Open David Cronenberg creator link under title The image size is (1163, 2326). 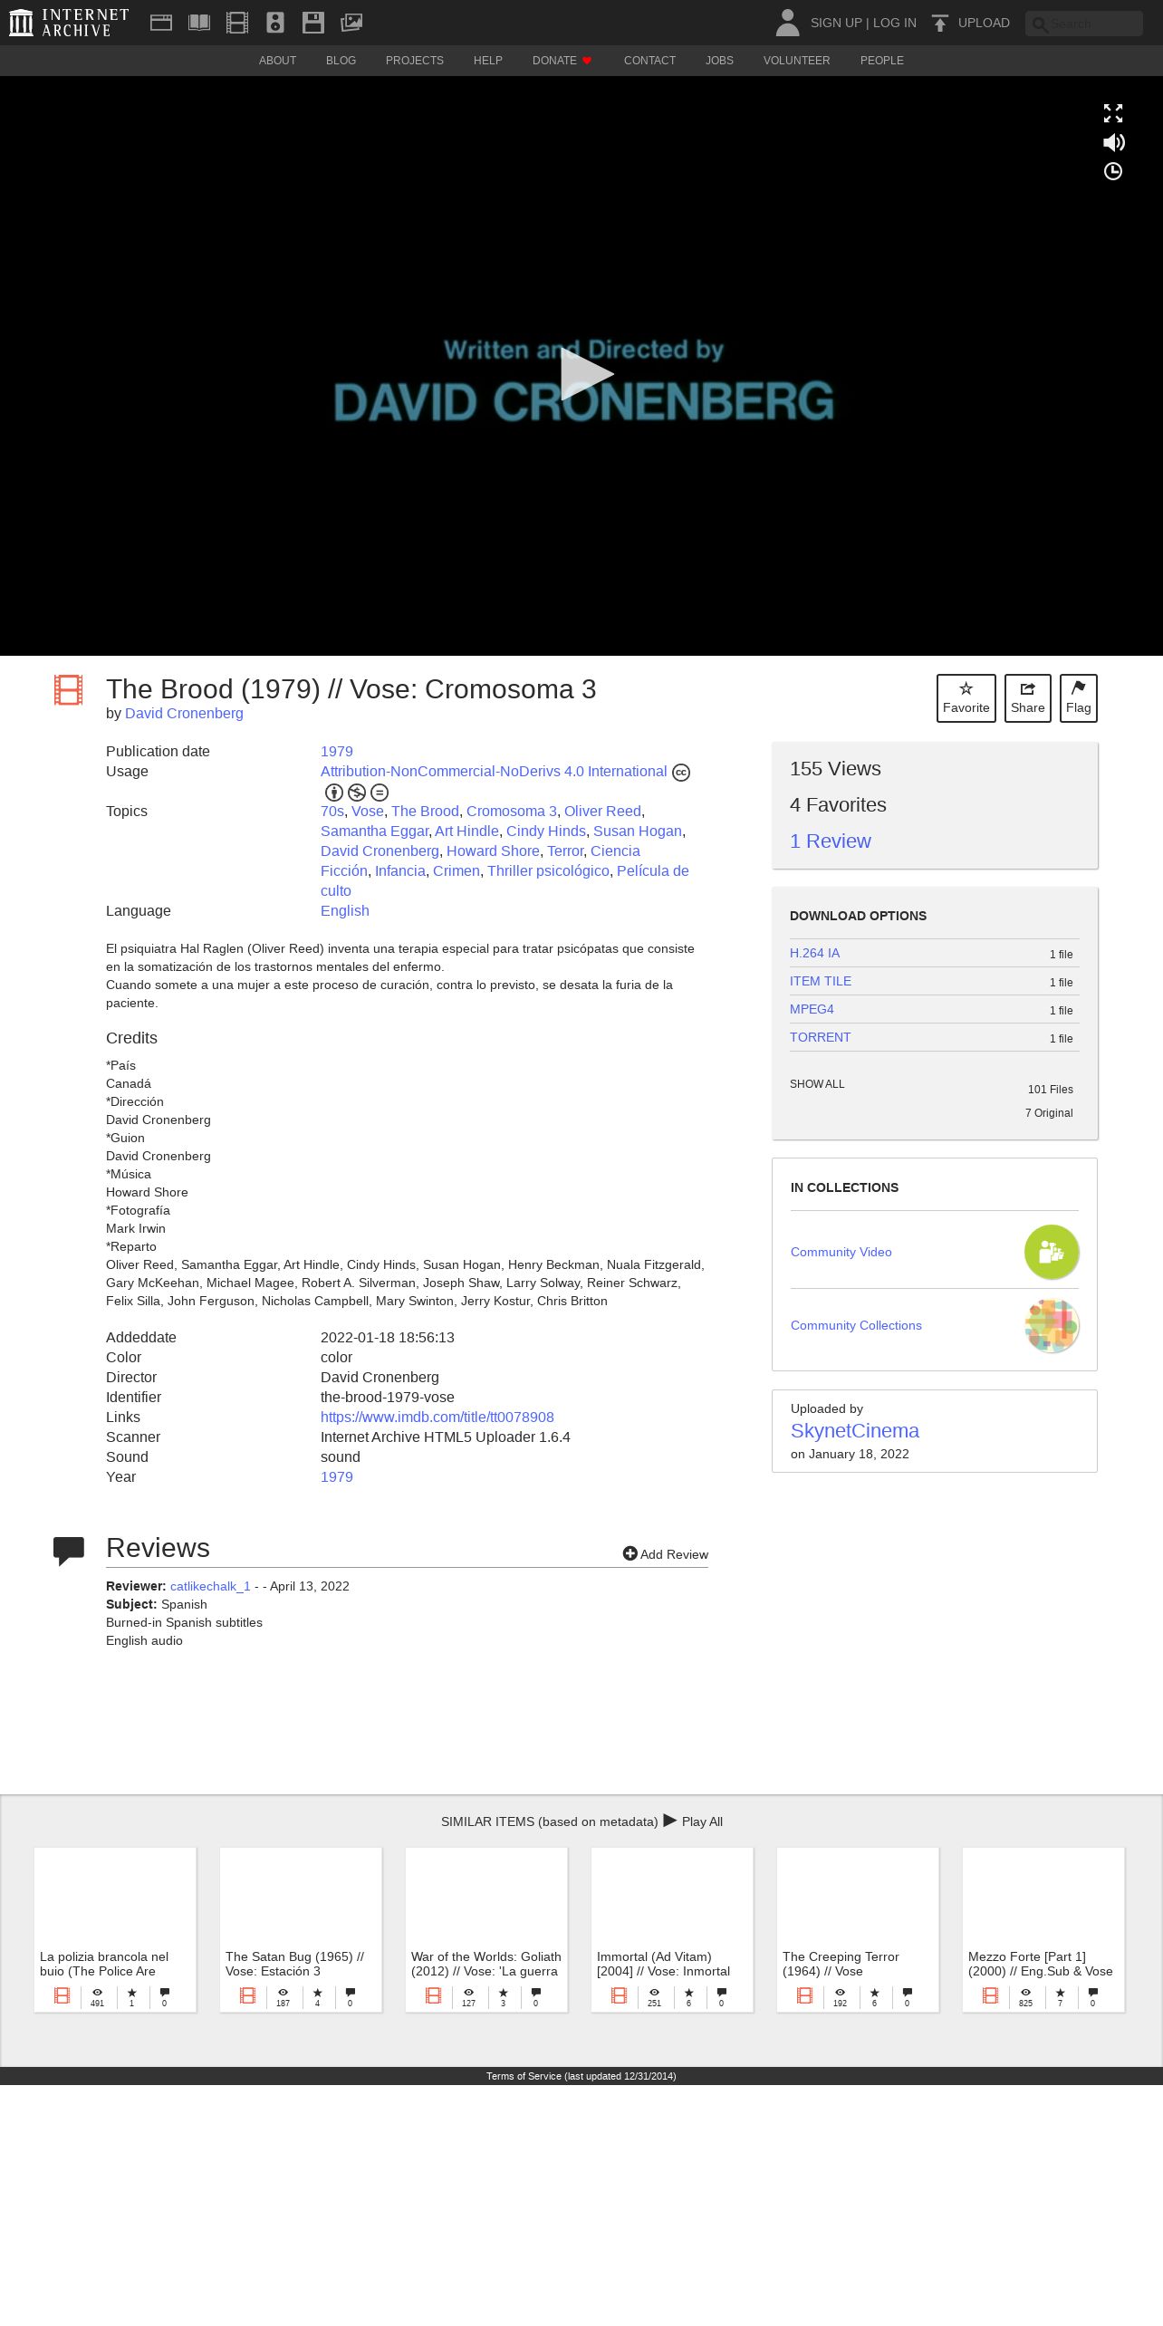pos(184,713)
